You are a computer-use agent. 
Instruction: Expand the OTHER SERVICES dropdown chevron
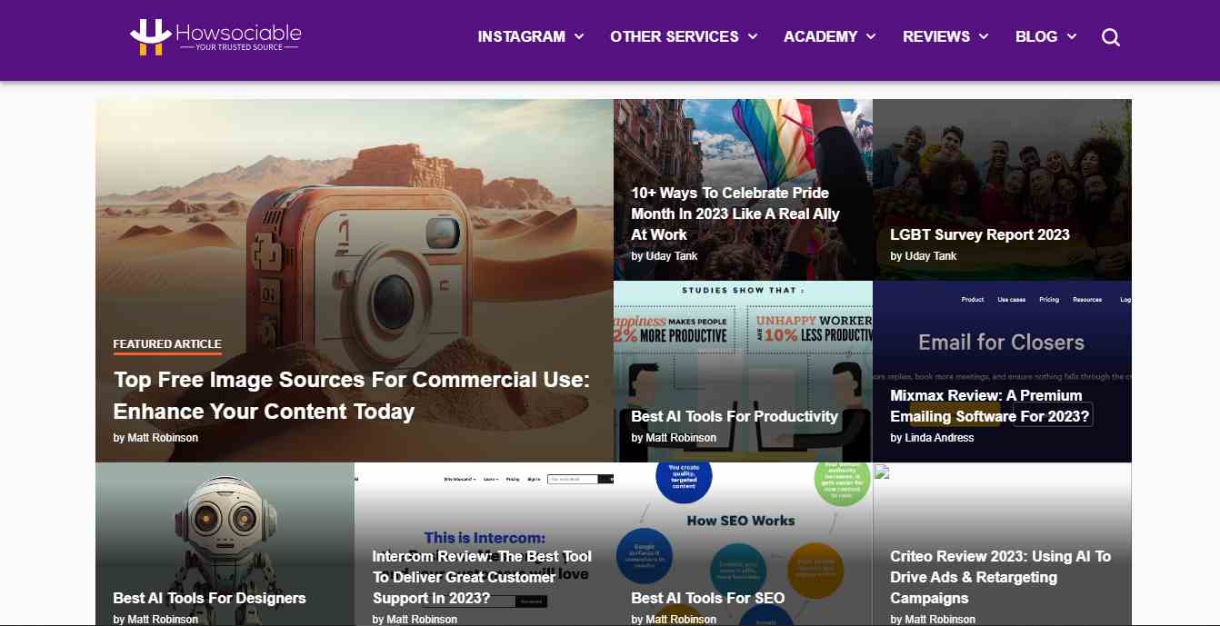click(752, 37)
